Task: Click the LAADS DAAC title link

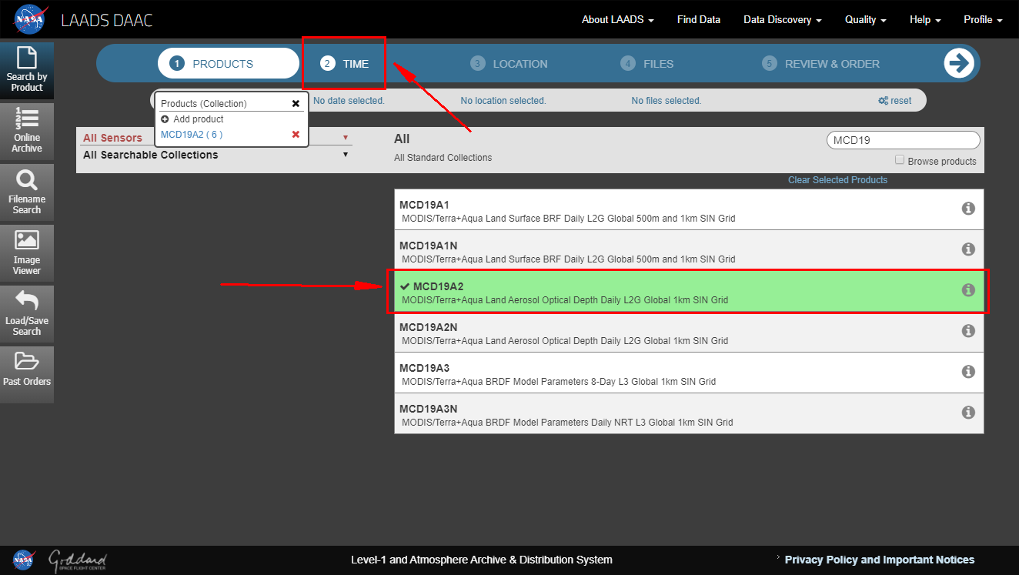Action: pos(107,20)
